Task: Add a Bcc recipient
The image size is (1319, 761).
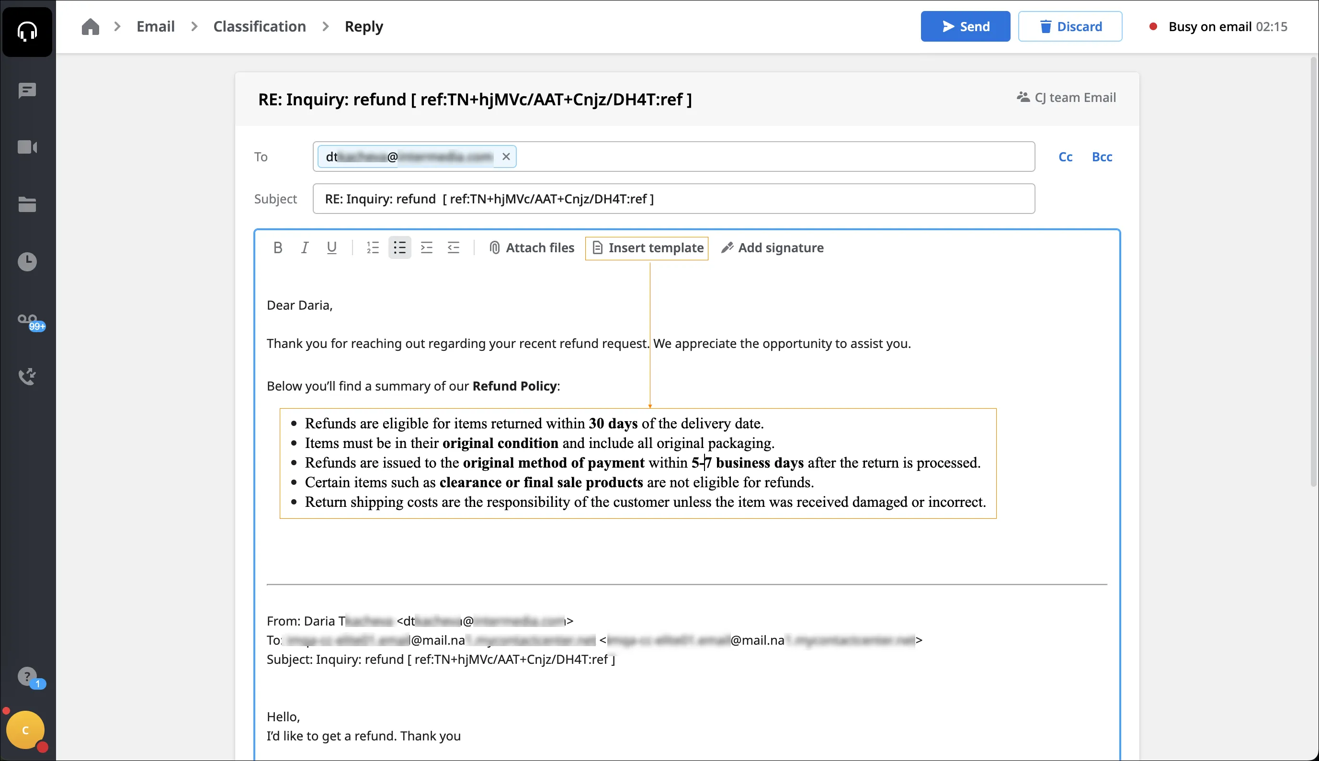Action: [x=1102, y=157]
